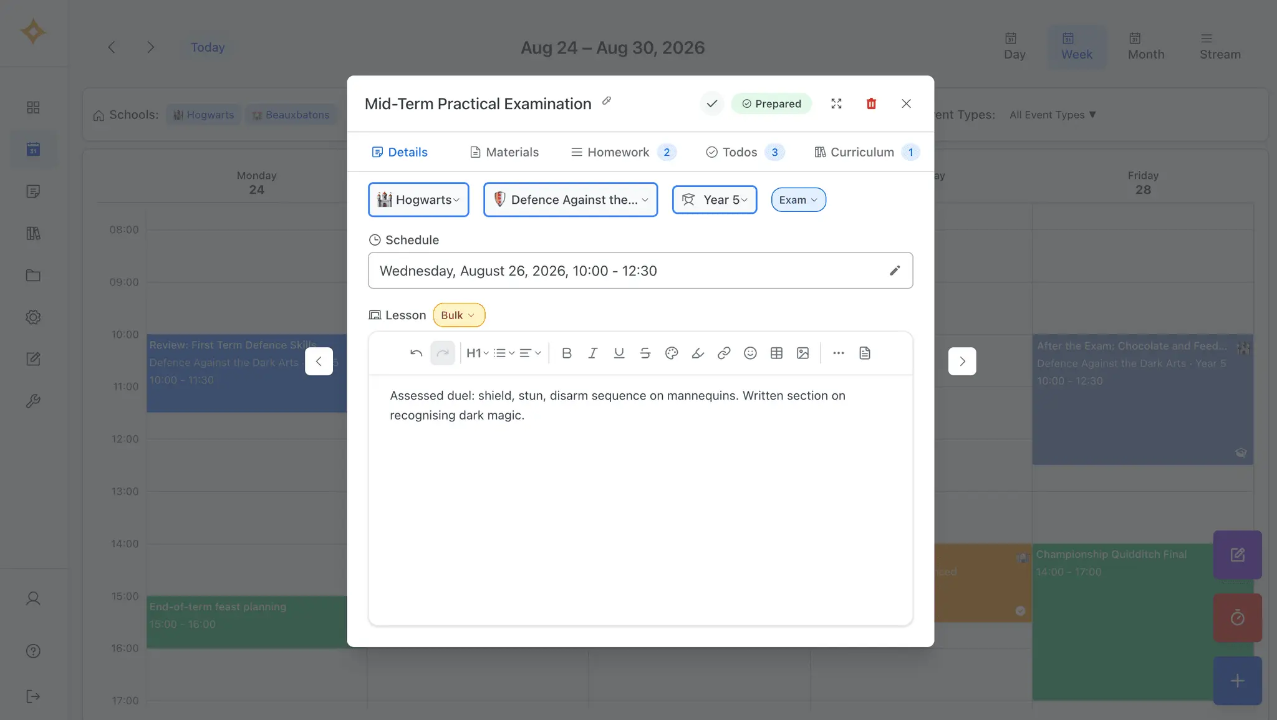1277x720 pixels.
Task: Edit the schedule with the pencil icon
Action: click(895, 271)
